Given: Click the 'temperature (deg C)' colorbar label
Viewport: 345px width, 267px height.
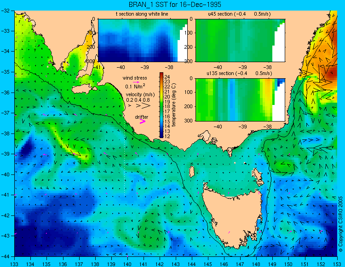Looking at the screenshot, I should [x=174, y=105].
